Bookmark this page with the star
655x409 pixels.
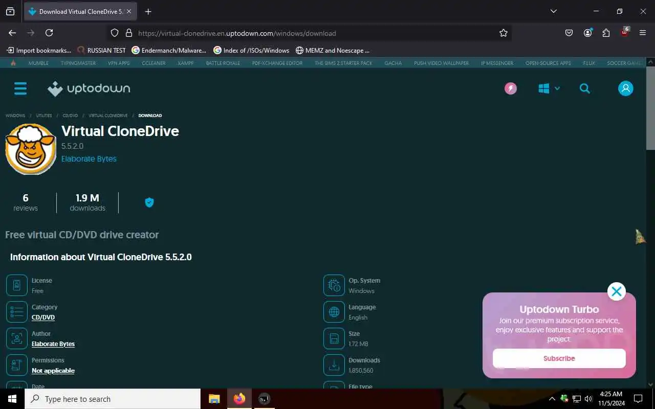pyautogui.click(x=504, y=33)
